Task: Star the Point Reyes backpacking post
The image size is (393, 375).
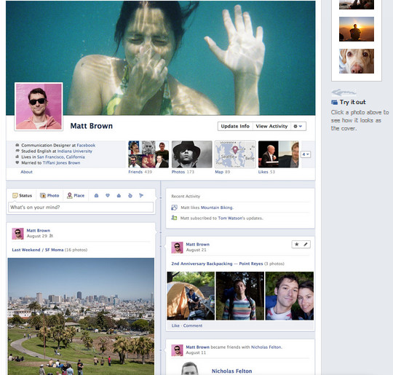Action: 297,245
